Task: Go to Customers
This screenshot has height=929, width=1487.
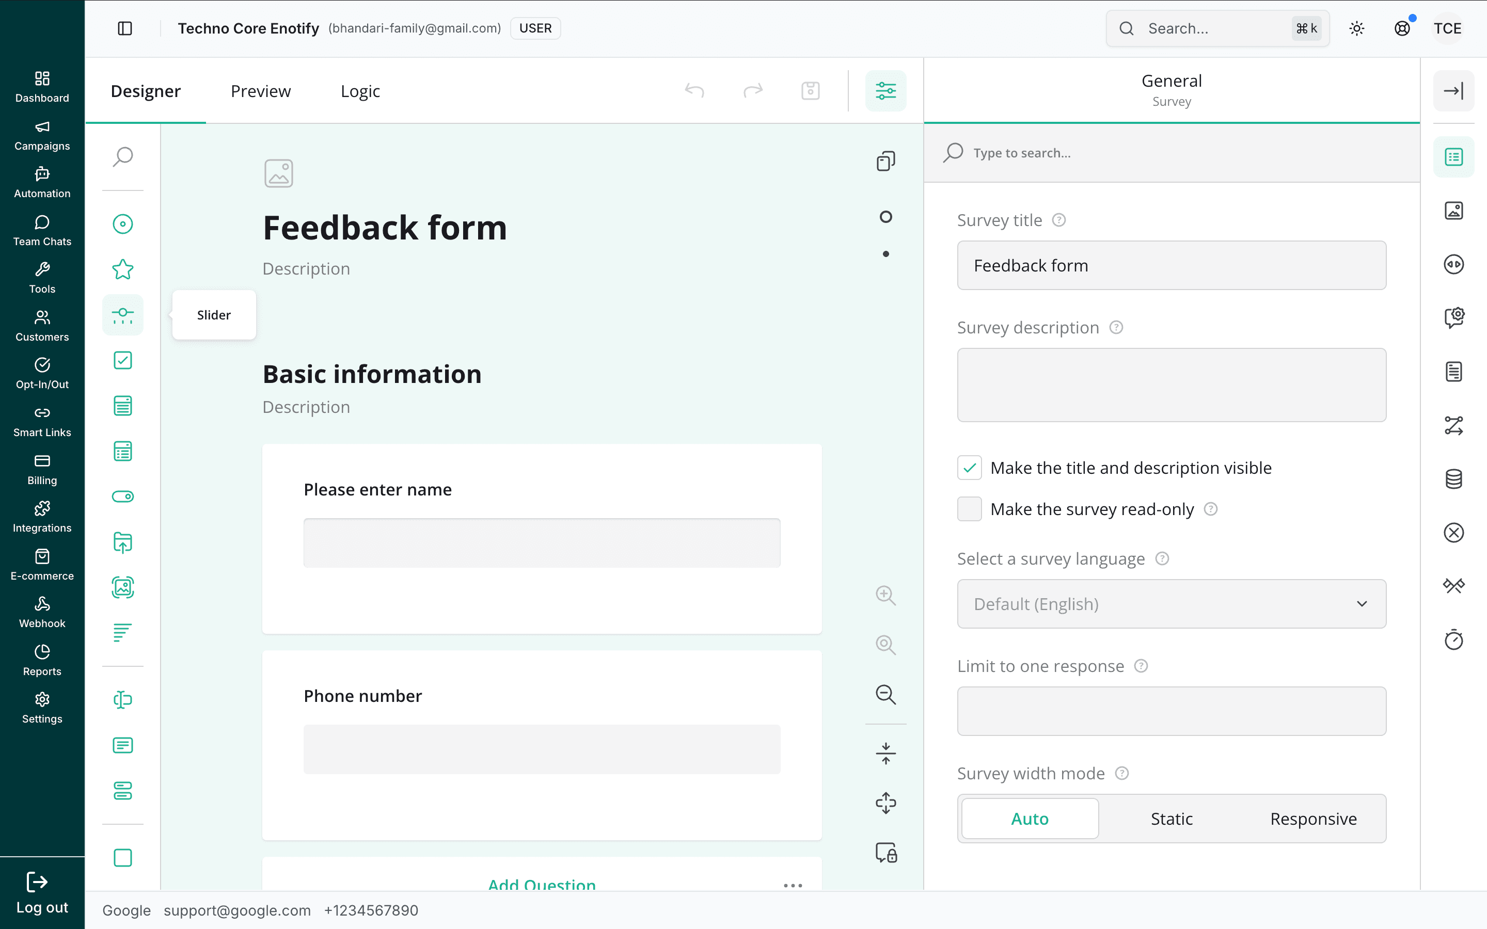Action: click(x=42, y=326)
